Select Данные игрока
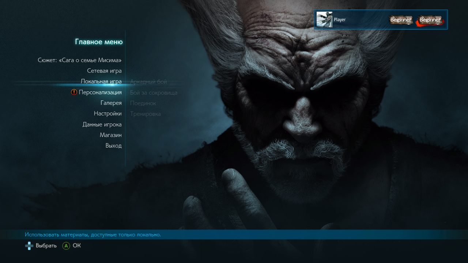468x263 pixels. click(102, 125)
